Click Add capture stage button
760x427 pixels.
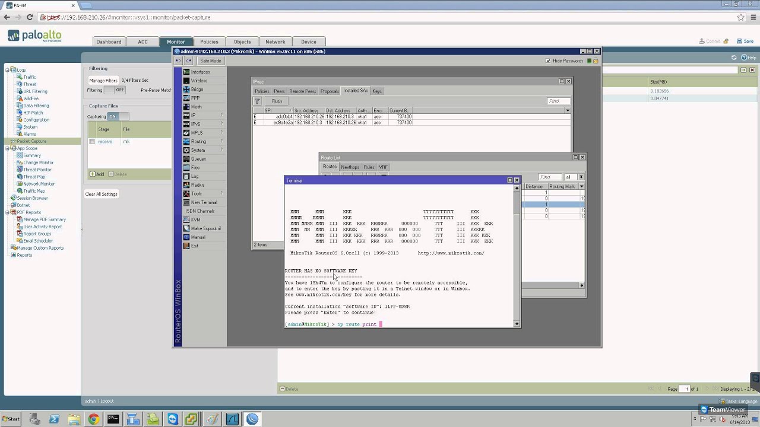[97, 174]
